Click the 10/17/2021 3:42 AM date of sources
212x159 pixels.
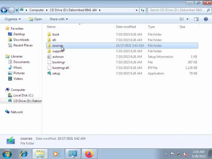(x=130, y=45)
